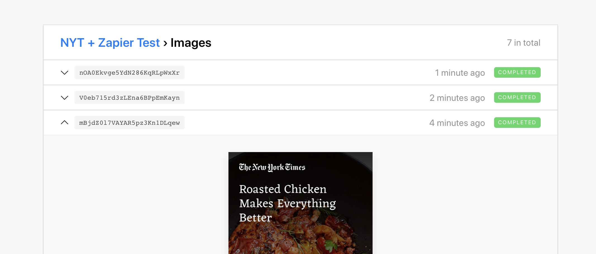Click the "1 minute ago" timestamp
596x254 pixels.
[460, 73]
